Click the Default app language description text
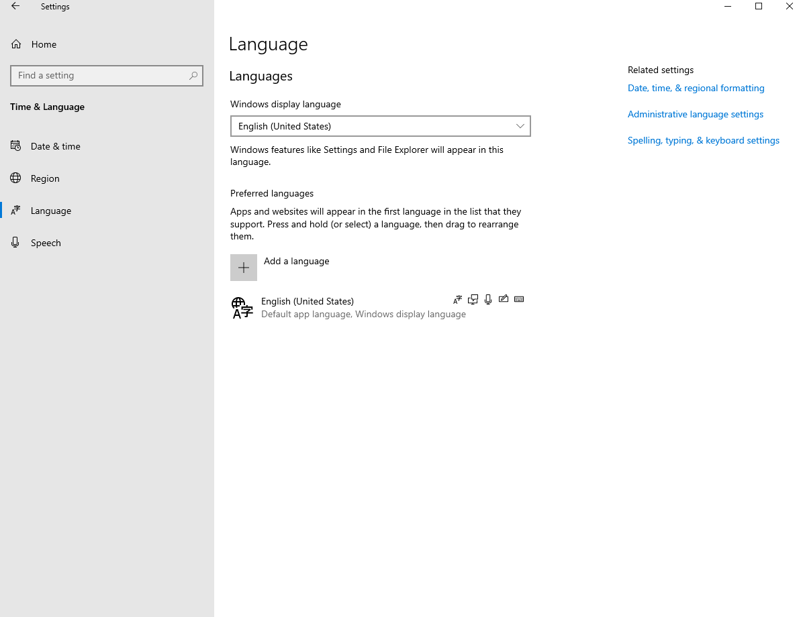This screenshot has height=617, width=801. [x=363, y=315]
